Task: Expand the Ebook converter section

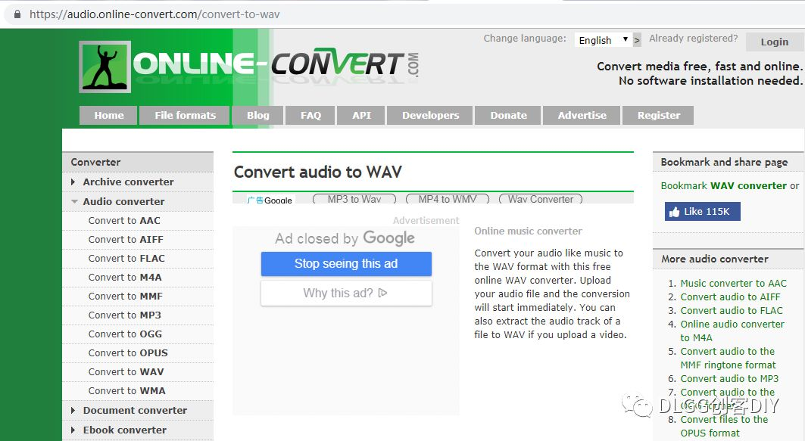Action: click(124, 430)
